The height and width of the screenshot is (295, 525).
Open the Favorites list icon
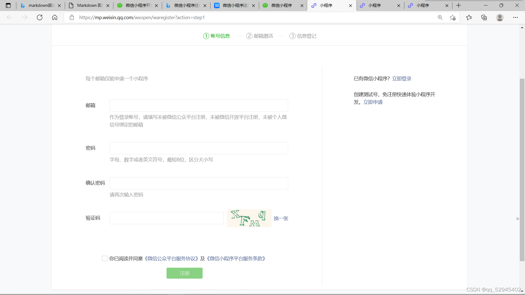pos(469,17)
